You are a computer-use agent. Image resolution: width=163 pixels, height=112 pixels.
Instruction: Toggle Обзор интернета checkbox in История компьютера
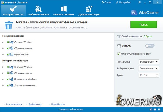8,73
